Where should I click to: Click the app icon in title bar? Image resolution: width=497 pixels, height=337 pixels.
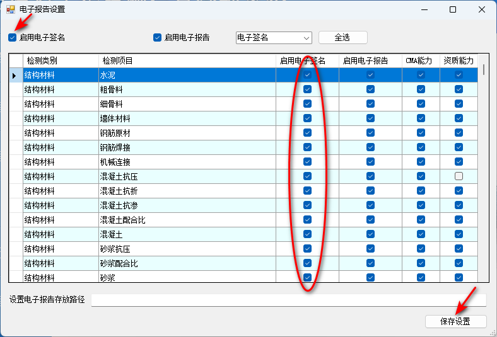11,9
